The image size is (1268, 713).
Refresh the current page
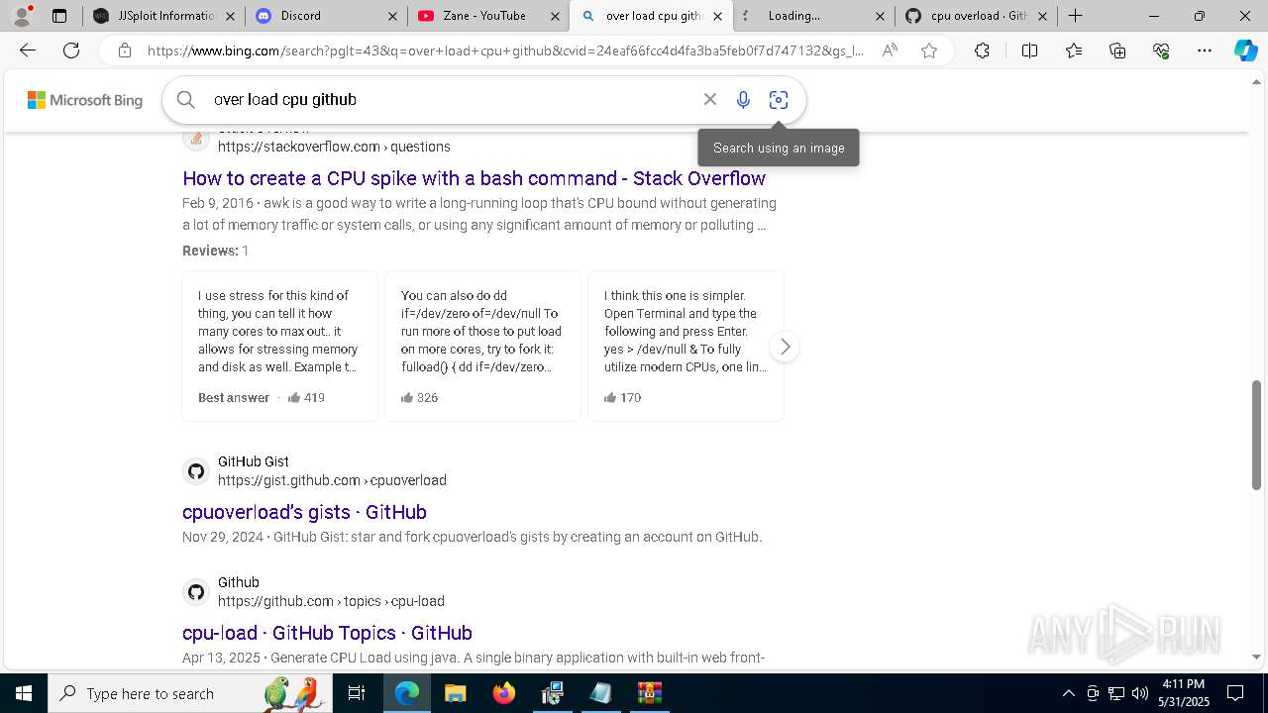coord(71,51)
